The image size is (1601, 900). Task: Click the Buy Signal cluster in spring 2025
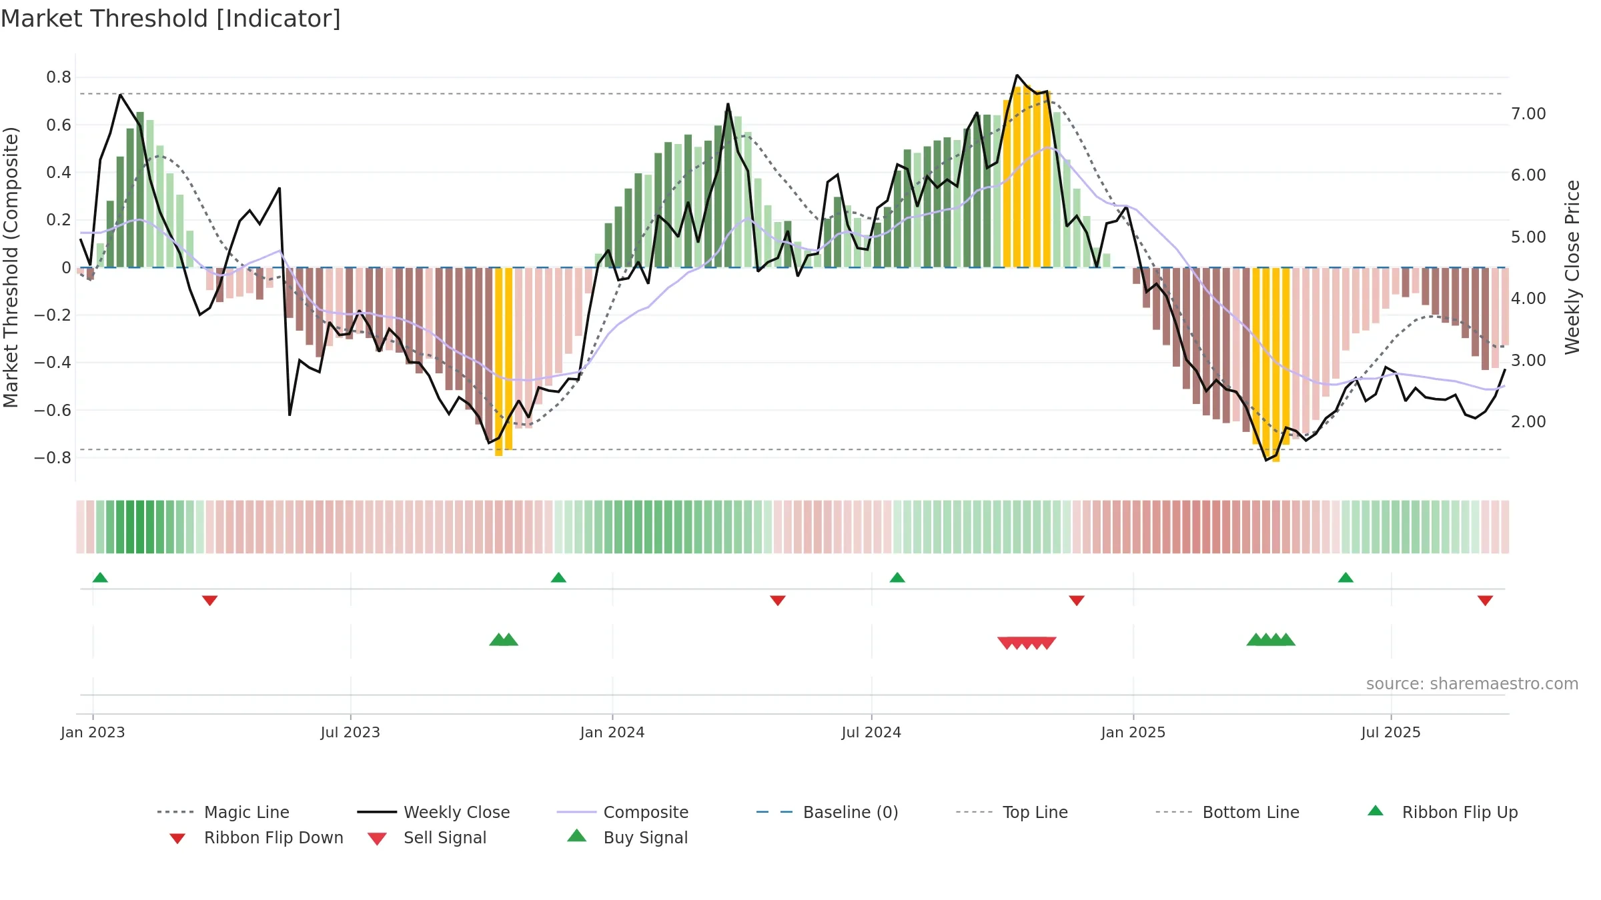point(1271,639)
